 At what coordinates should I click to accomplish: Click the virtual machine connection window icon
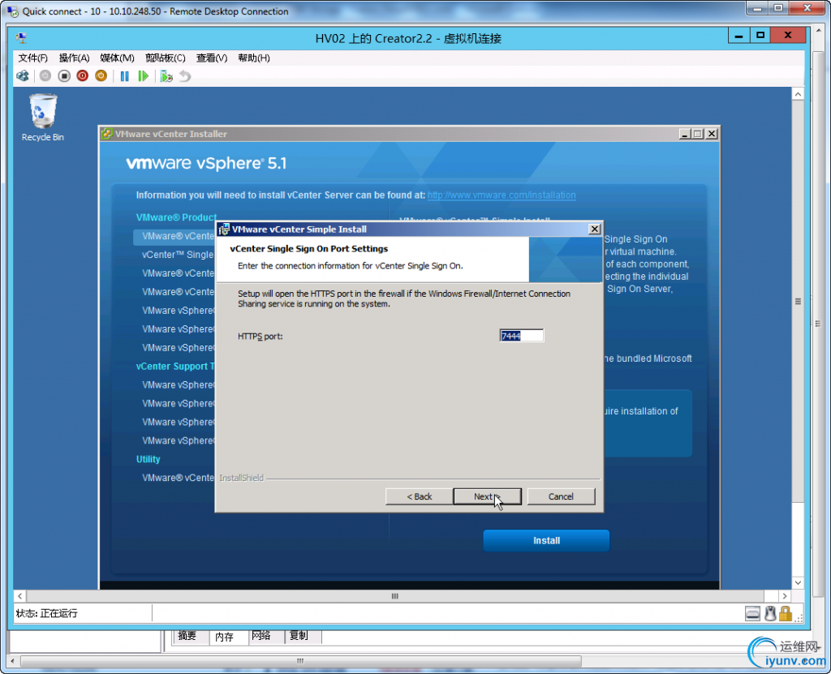[21, 37]
